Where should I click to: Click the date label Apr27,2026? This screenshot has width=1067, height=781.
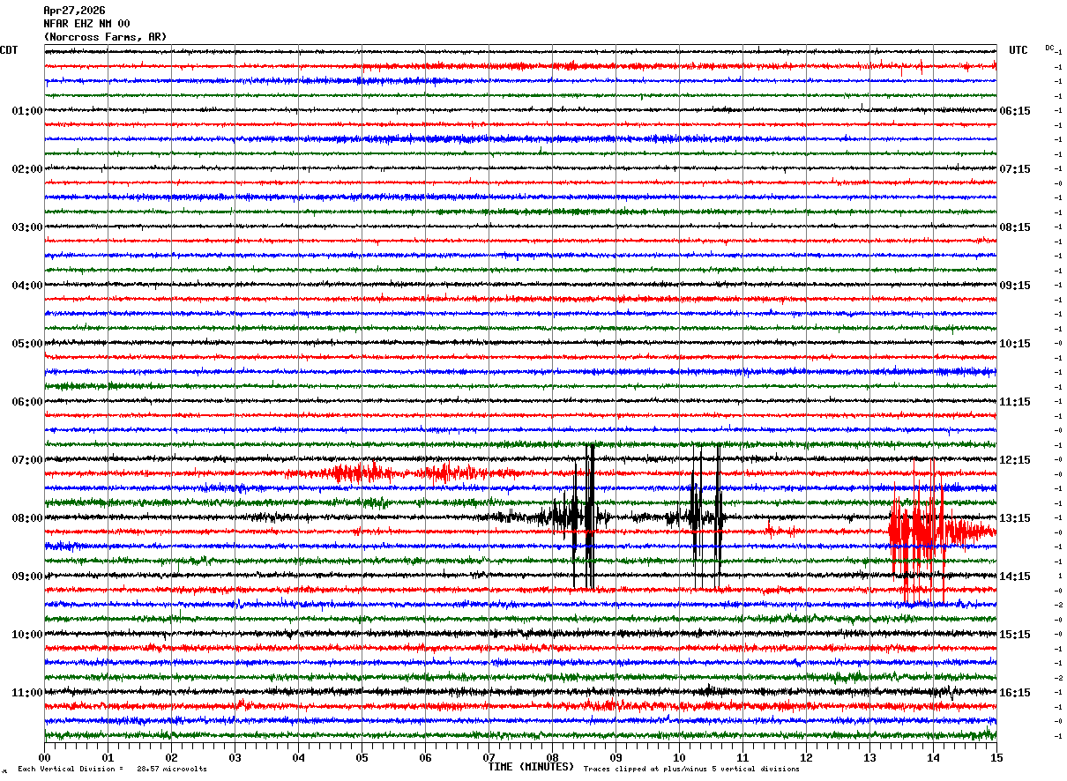(x=74, y=11)
